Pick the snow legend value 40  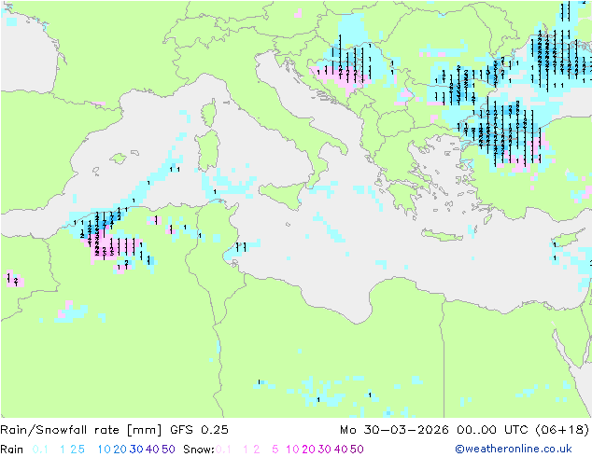pos(341,450)
